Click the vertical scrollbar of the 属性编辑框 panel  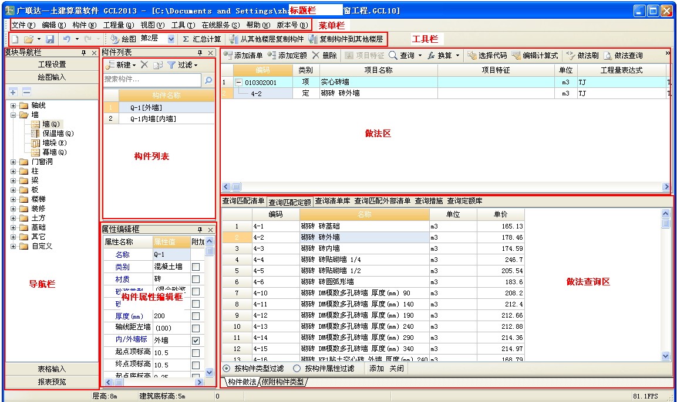tap(210, 307)
